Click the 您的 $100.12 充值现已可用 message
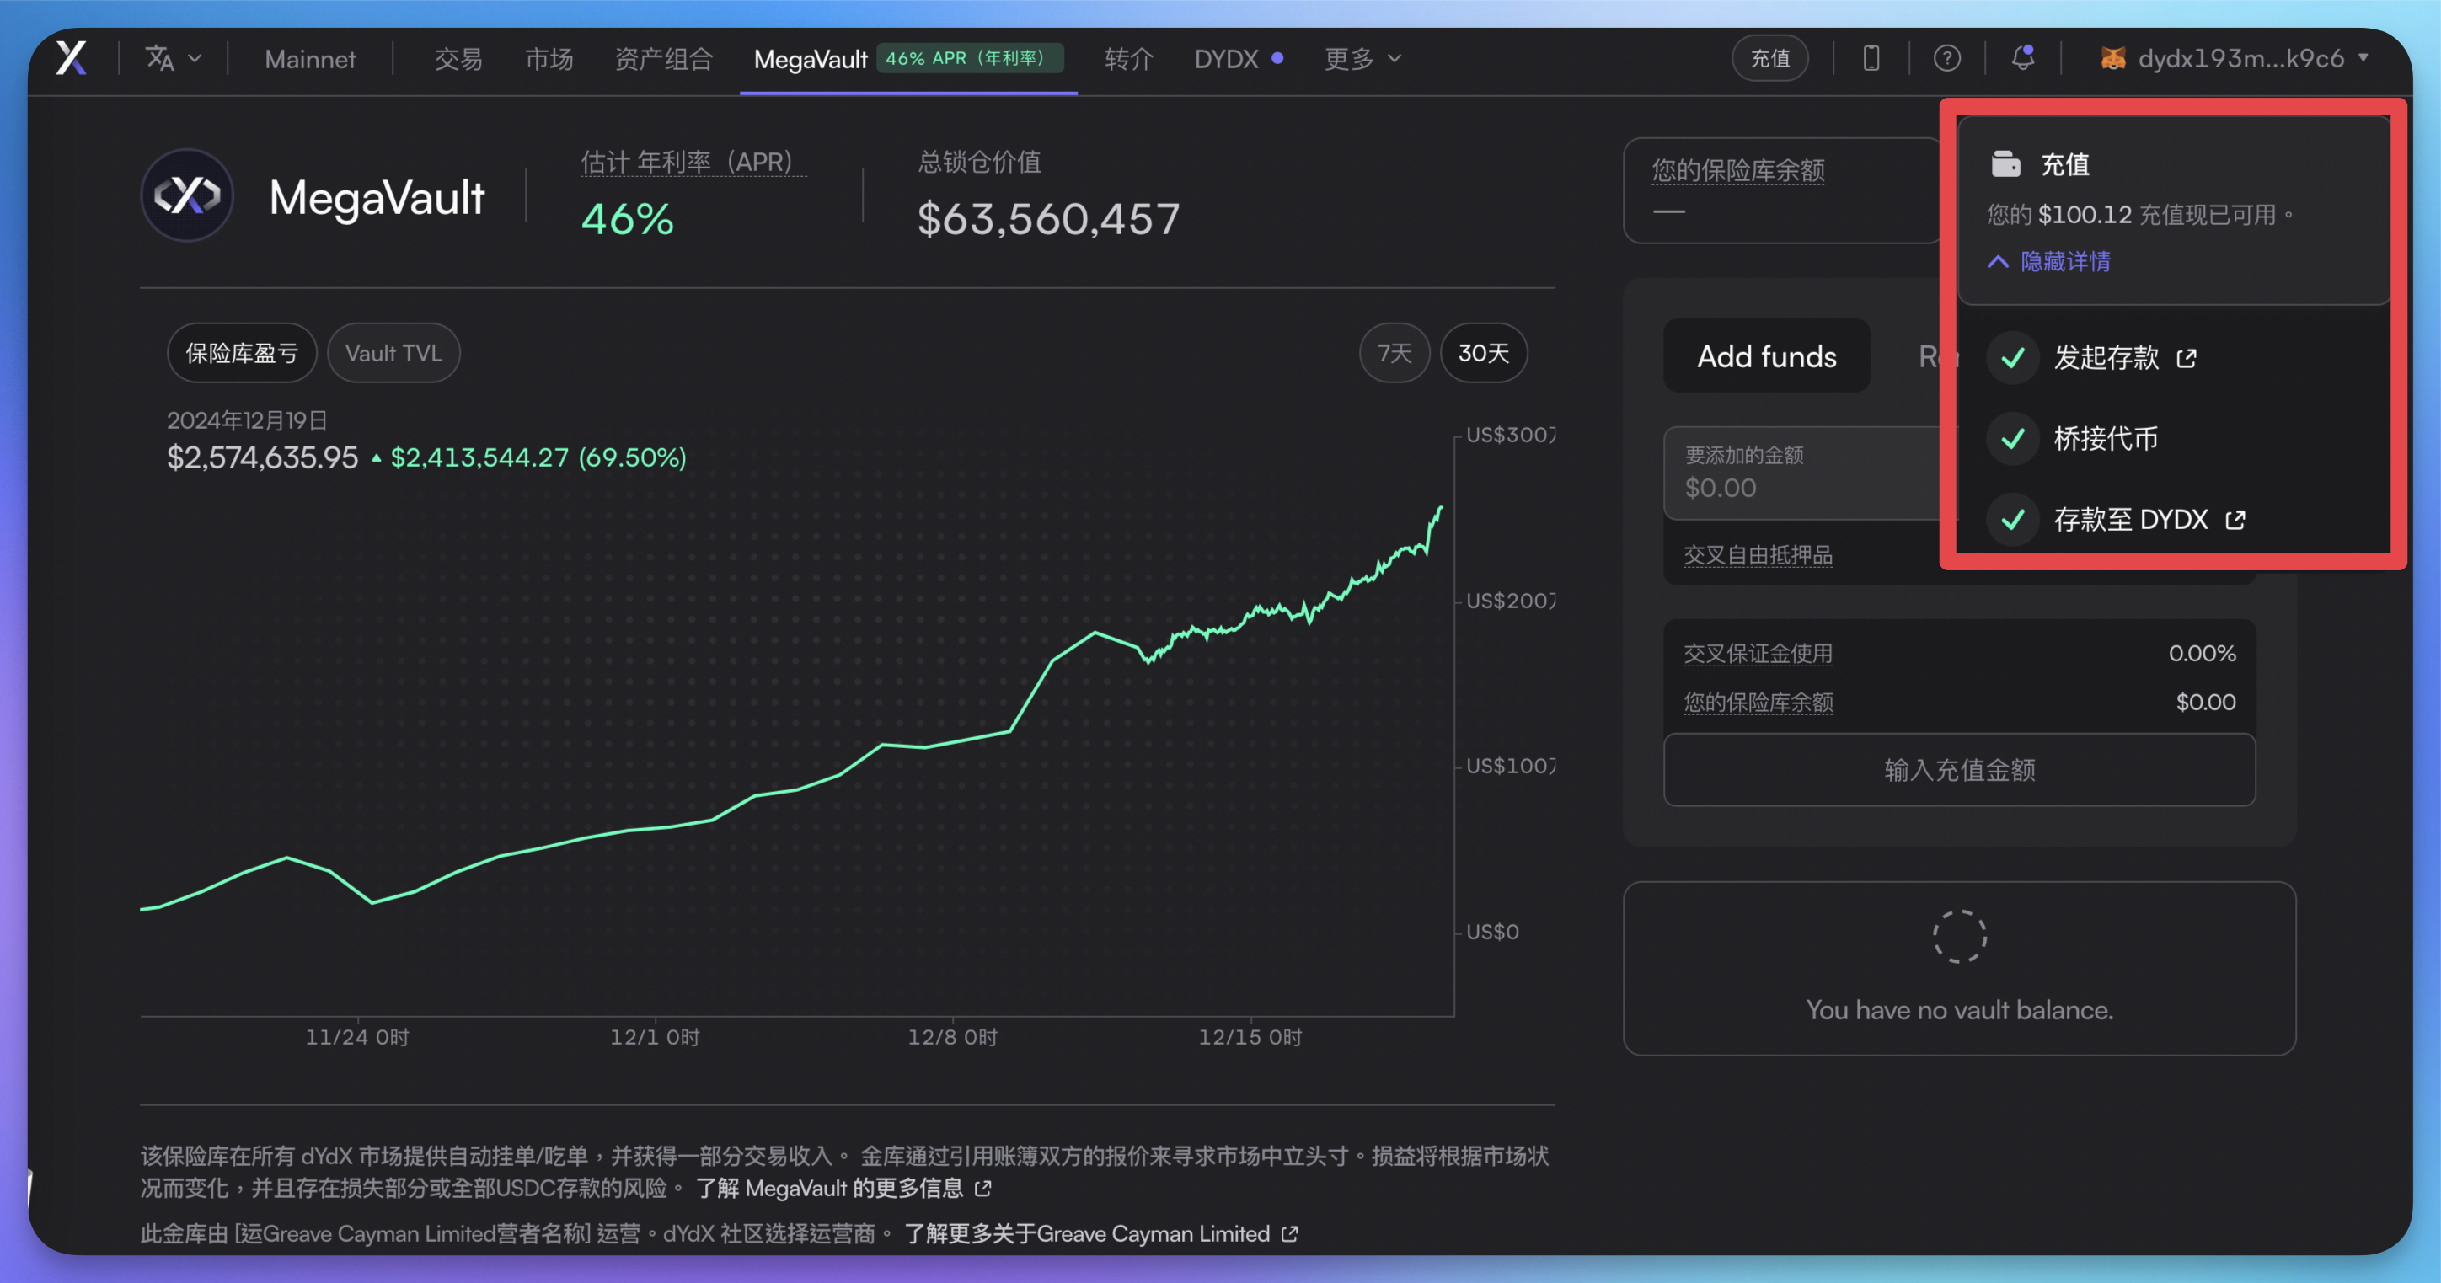Viewport: 2441px width, 1283px height. pyautogui.click(x=2139, y=214)
